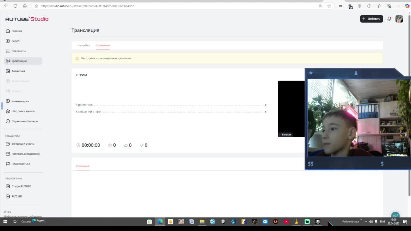Click the star on the webcam overlay

point(311,73)
